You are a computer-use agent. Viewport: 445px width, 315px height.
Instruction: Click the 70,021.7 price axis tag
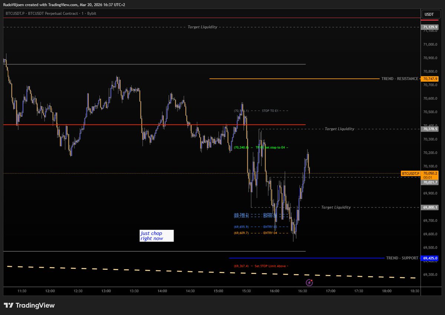coord(430,182)
